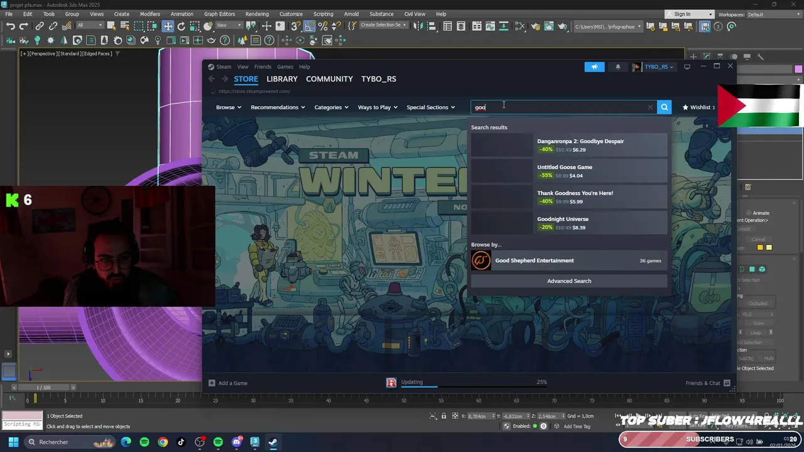Click the Advanced Search button in Steam

click(569, 281)
